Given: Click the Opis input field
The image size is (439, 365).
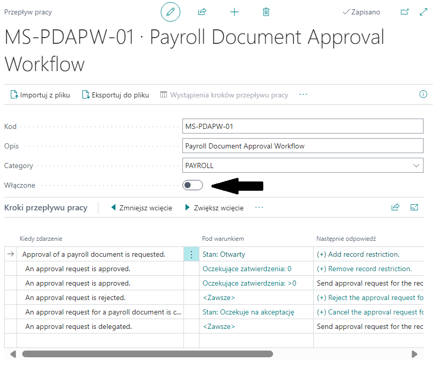Looking at the screenshot, I should pyautogui.click(x=302, y=146).
